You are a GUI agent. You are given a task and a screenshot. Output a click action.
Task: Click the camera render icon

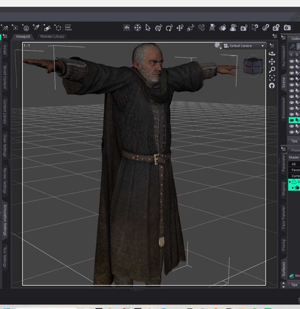point(287,27)
